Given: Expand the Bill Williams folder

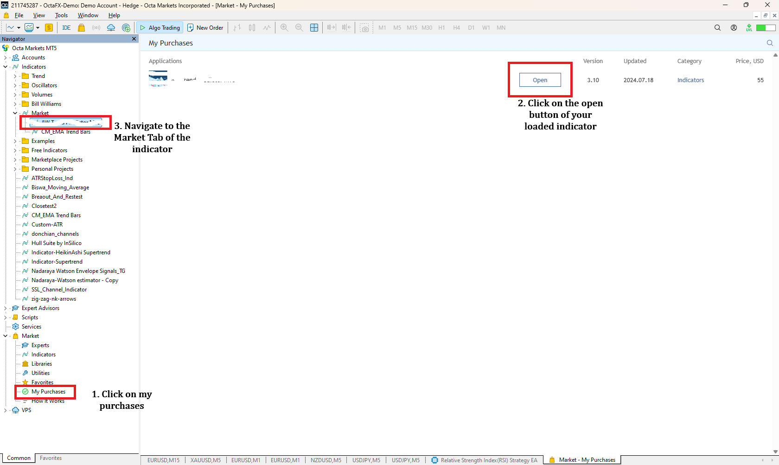Looking at the screenshot, I should [15, 104].
